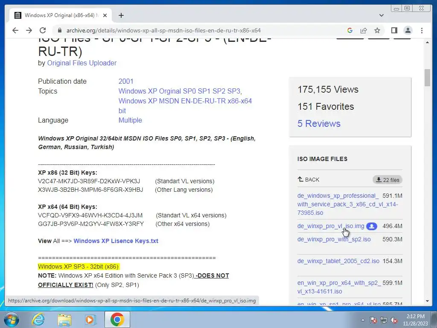Click the Multiple language link
Screen dimensions: 437x328
[130, 120]
